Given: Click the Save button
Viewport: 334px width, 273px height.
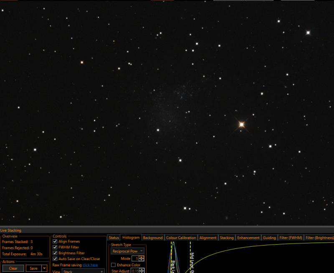Looking at the screenshot, I should coord(34,268).
